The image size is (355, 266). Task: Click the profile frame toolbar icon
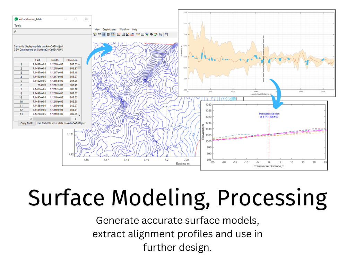click(x=142, y=34)
